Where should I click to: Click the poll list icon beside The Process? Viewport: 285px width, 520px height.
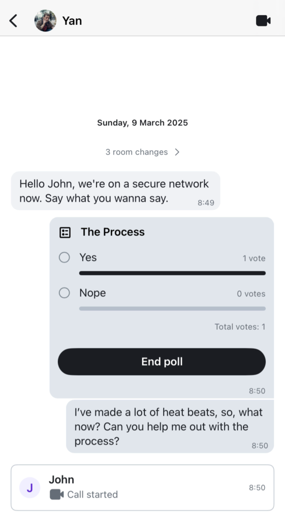point(65,233)
